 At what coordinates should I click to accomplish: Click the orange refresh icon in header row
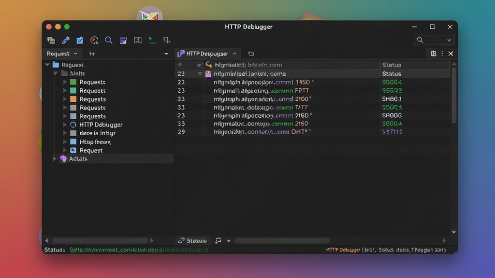[x=209, y=65]
